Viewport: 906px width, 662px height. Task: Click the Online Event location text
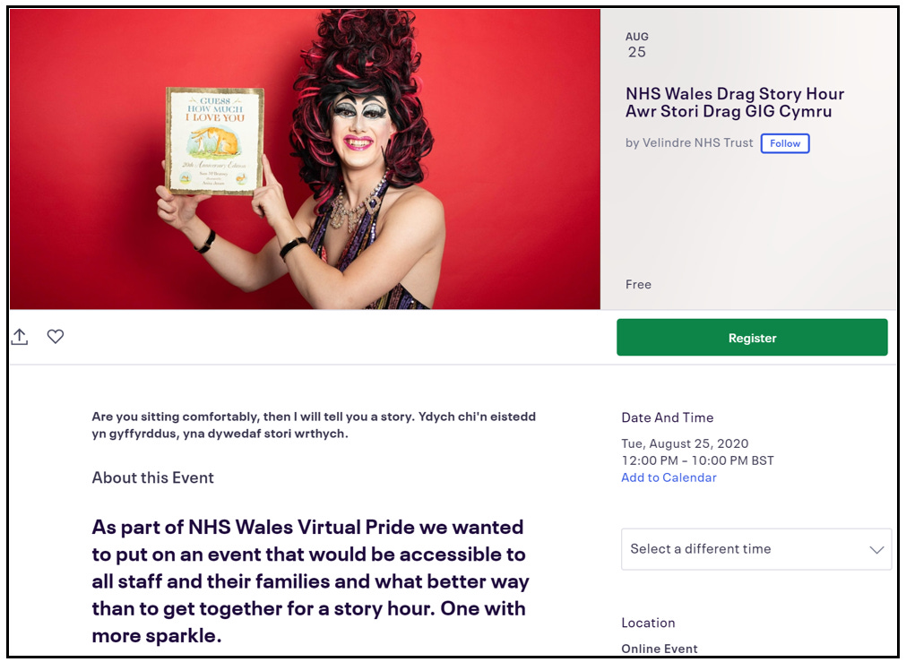660,649
